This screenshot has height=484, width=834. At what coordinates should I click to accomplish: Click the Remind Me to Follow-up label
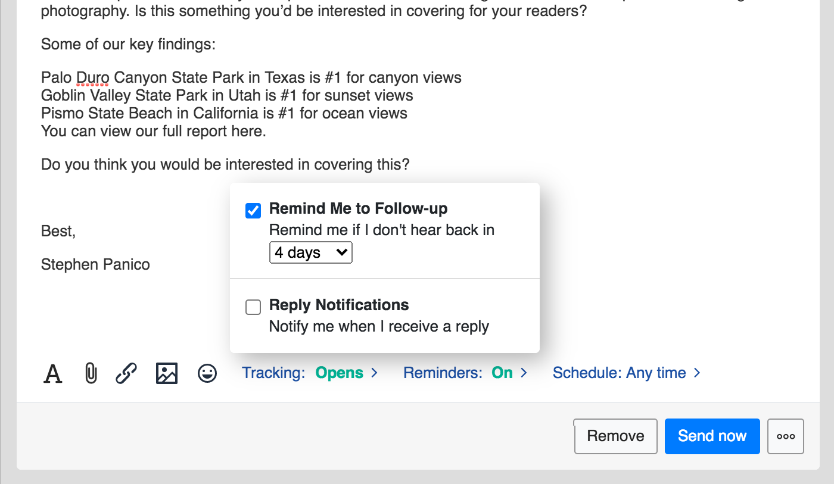coord(358,209)
